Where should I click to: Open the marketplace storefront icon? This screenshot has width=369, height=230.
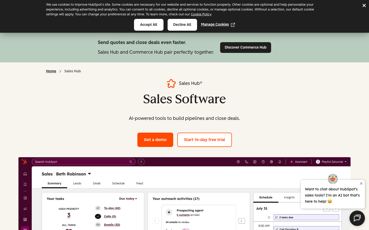click(x=255, y=162)
